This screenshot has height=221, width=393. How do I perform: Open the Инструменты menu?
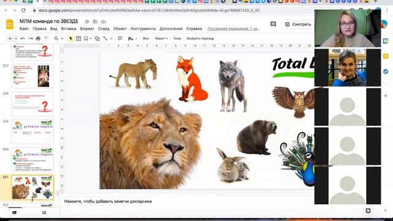point(143,29)
